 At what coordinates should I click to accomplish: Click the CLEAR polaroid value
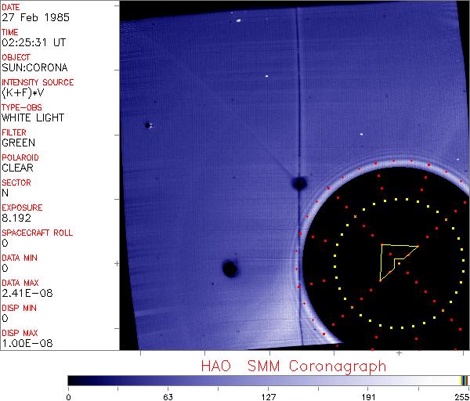17,168
